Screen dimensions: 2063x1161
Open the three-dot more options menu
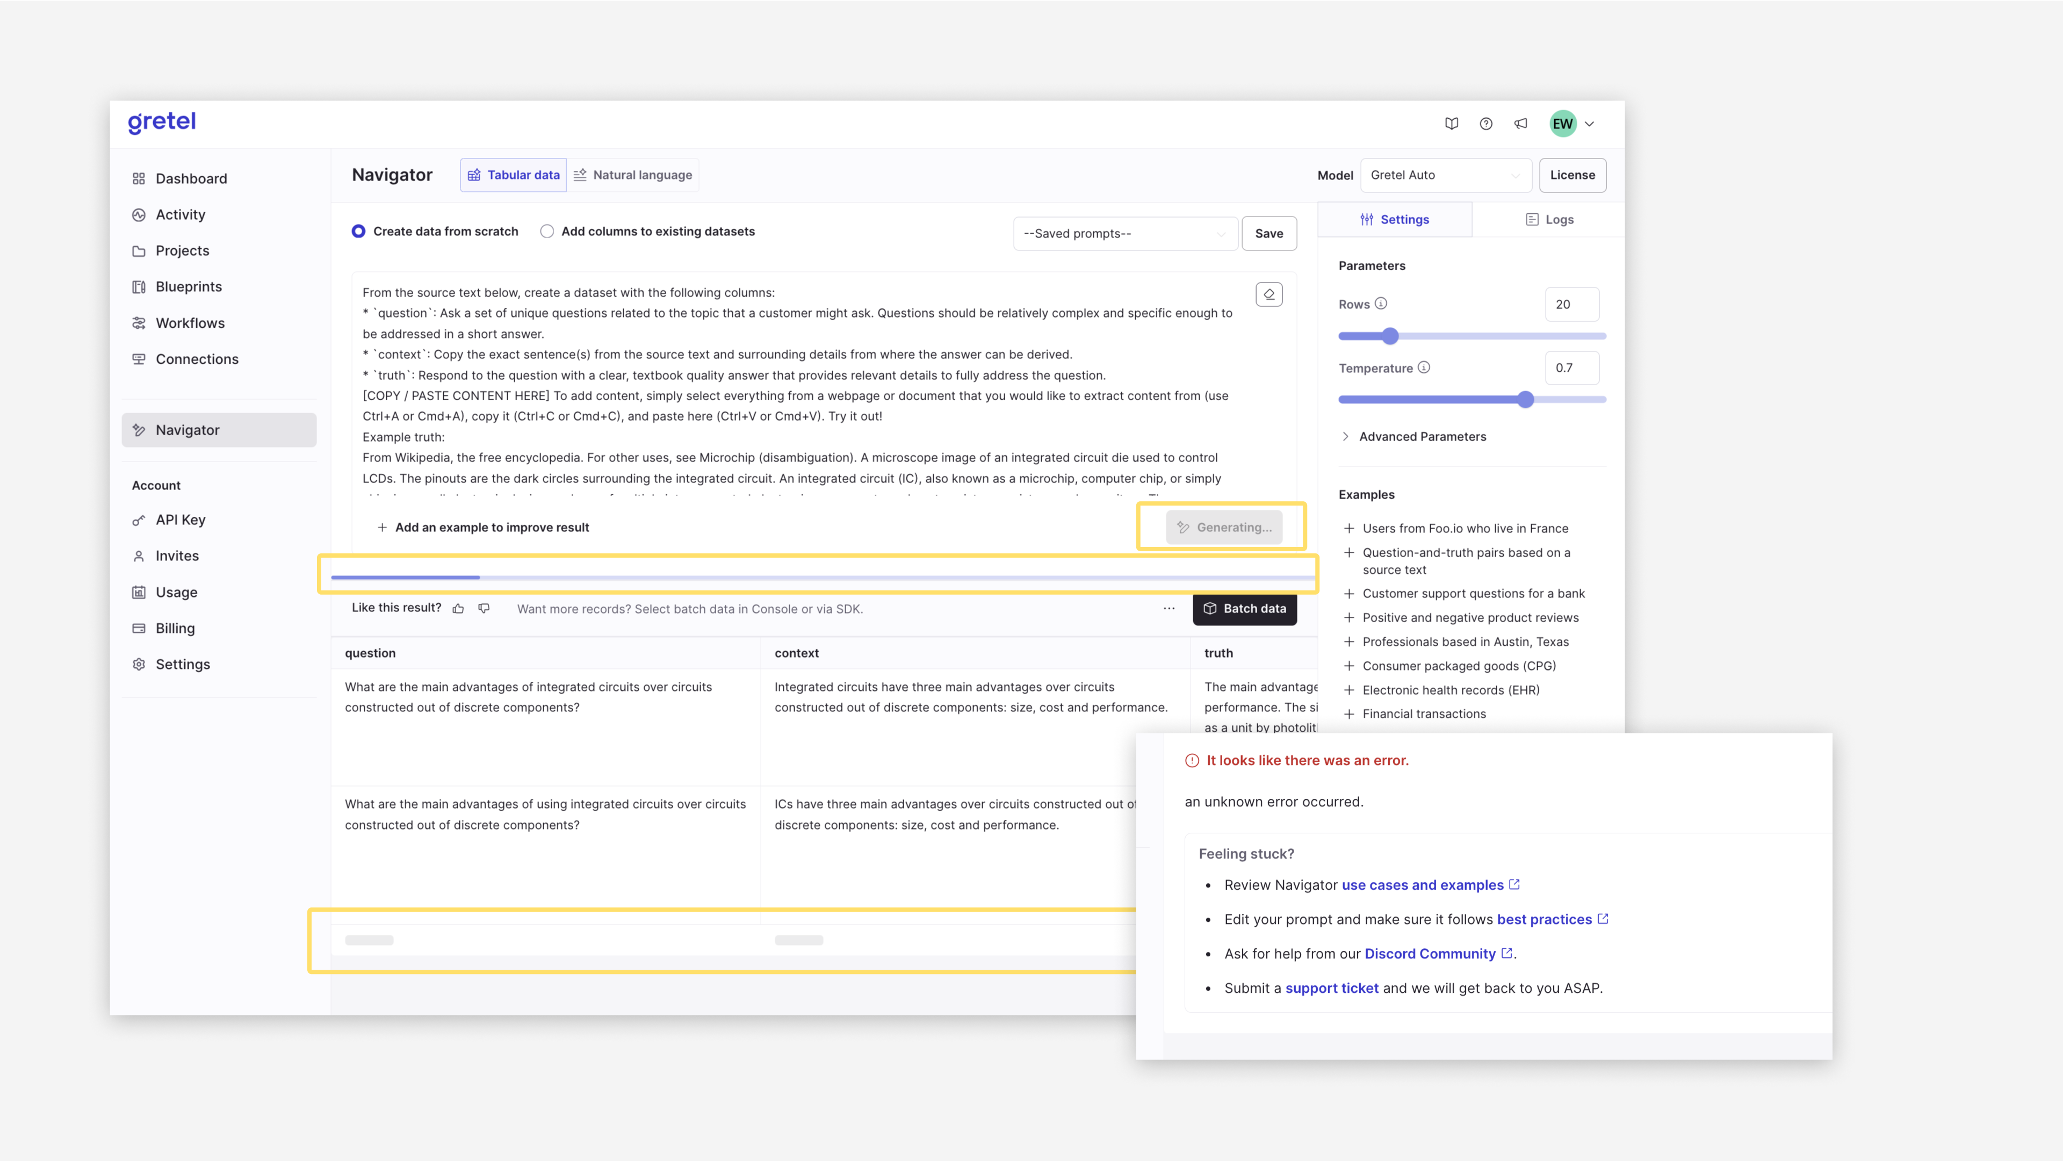(1168, 609)
